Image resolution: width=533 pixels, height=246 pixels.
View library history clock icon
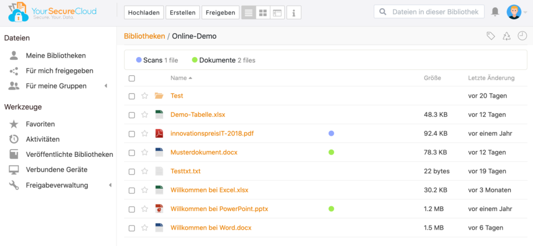(522, 35)
